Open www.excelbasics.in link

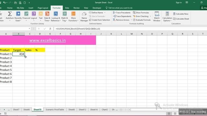click(48, 40)
